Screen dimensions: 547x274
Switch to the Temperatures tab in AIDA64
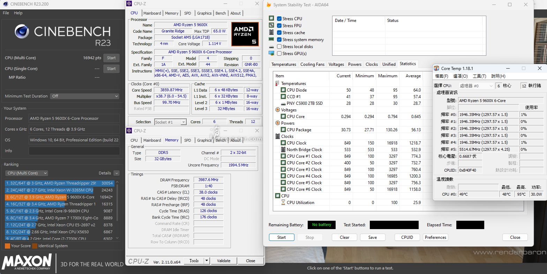[x=284, y=64]
